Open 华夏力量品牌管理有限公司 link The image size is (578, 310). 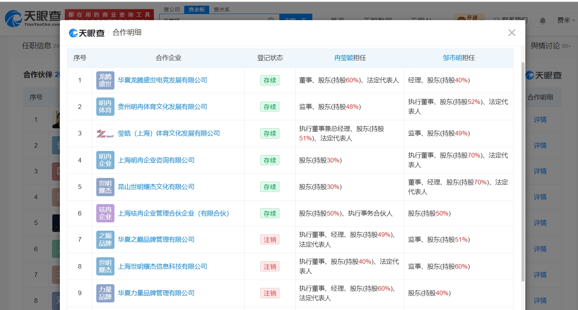coord(156,293)
